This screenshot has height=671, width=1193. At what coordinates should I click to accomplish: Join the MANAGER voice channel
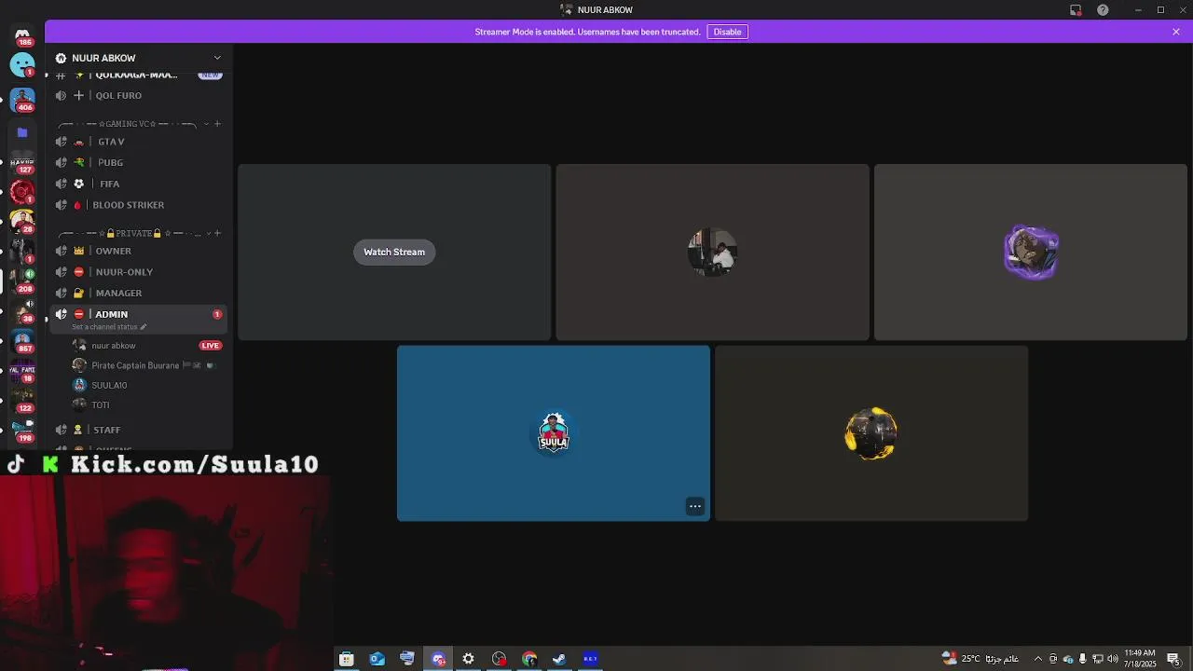click(x=137, y=293)
